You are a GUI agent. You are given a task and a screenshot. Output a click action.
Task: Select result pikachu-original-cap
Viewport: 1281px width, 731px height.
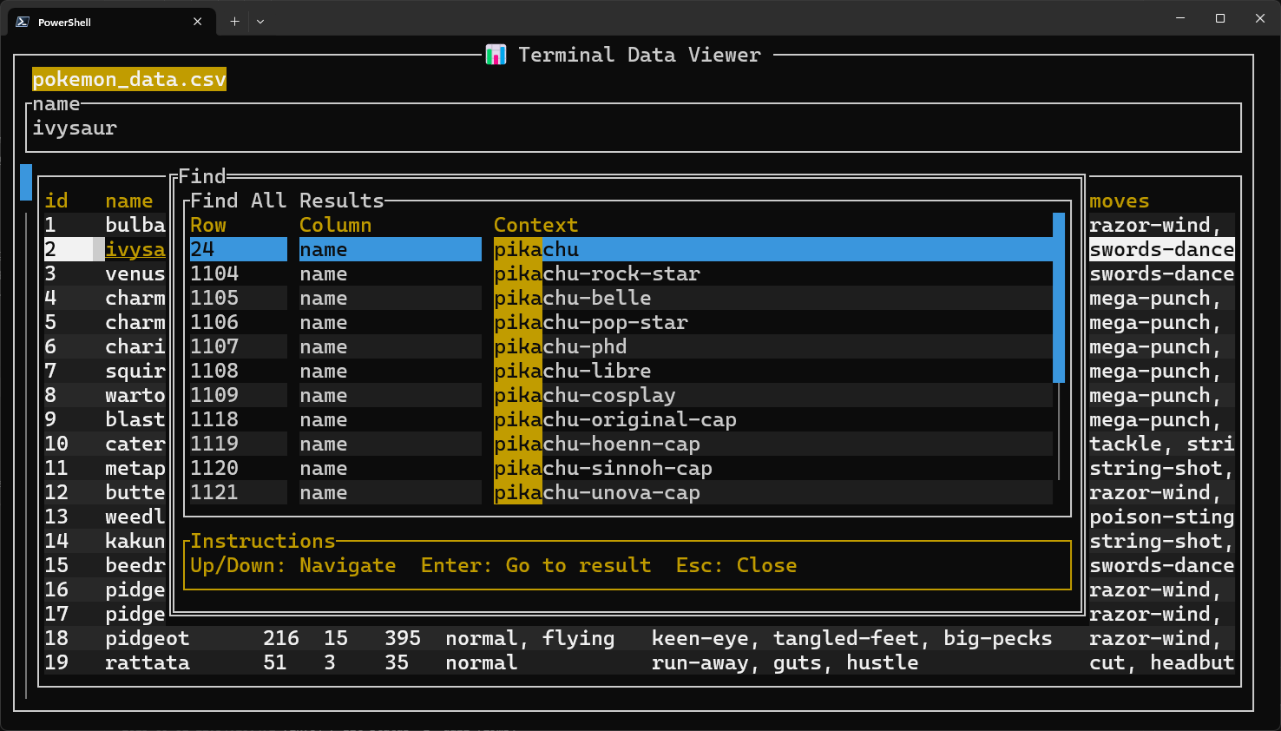[x=621, y=419]
